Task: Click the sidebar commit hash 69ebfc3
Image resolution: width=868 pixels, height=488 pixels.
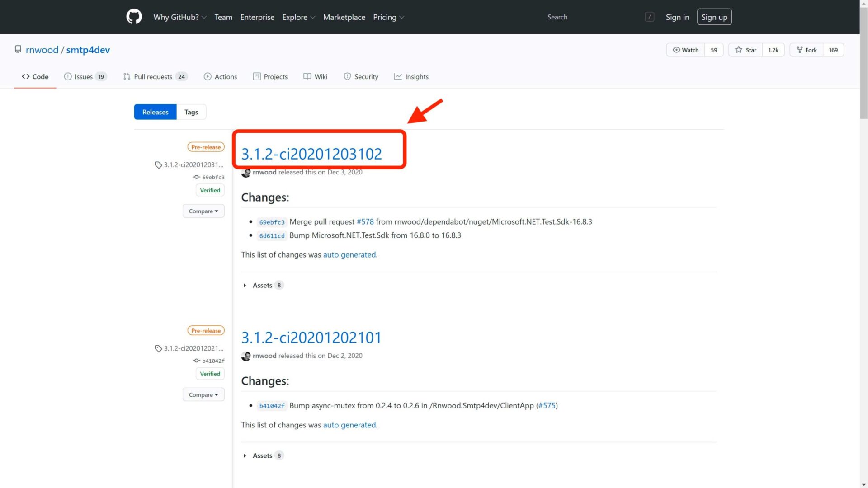Action: click(213, 177)
